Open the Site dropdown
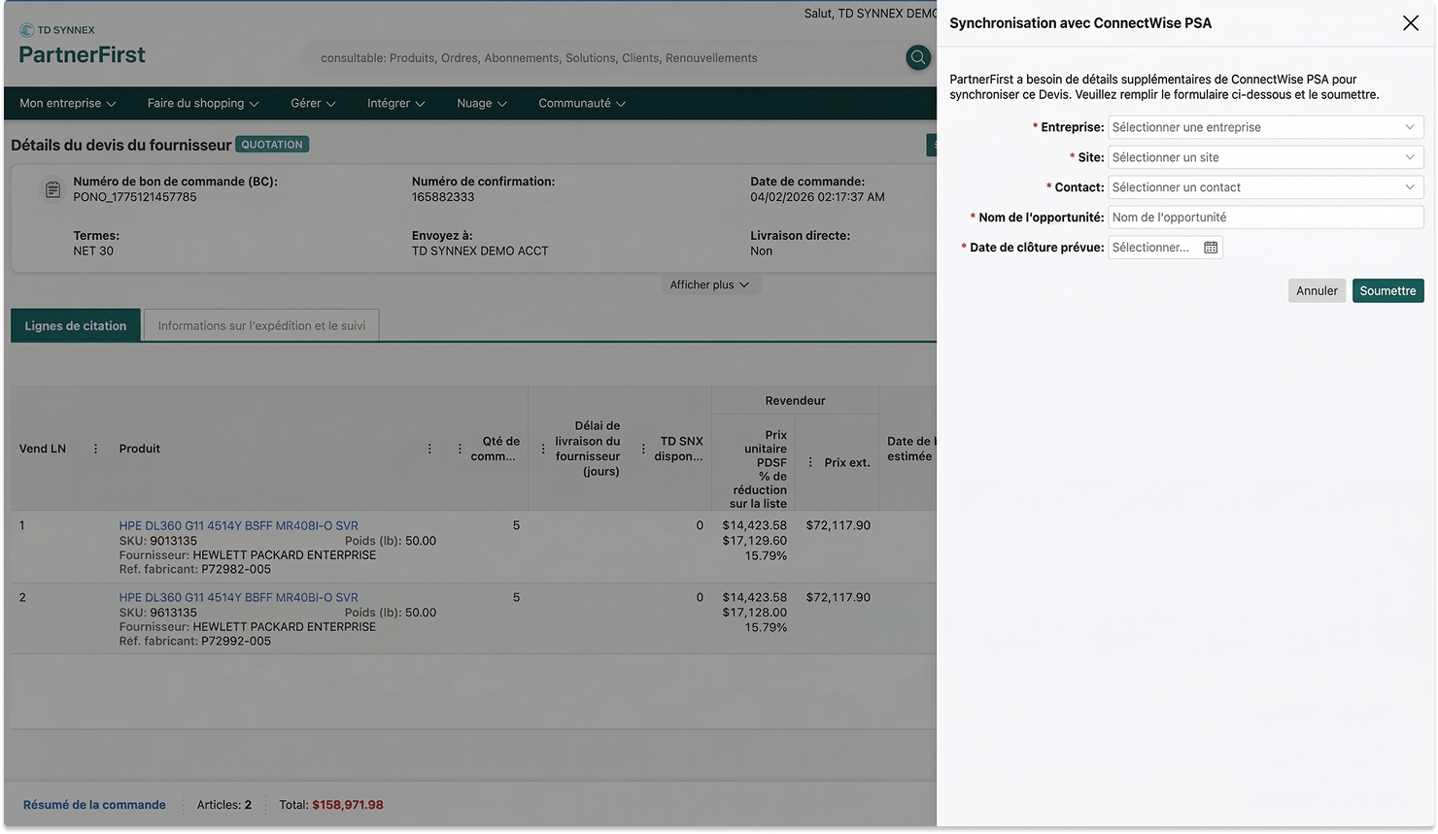This screenshot has width=1438, height=834. [x=1265, y=157]
